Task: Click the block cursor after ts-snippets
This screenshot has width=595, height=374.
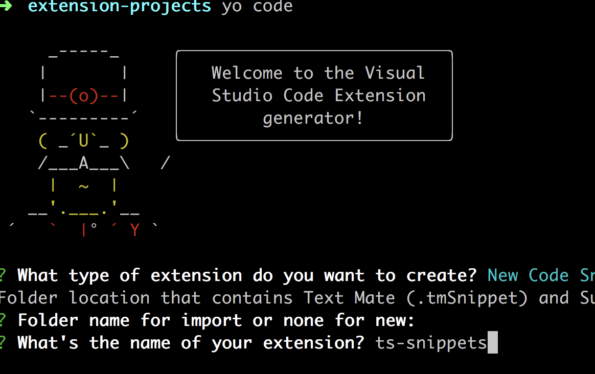Action: tap(492, 343)
